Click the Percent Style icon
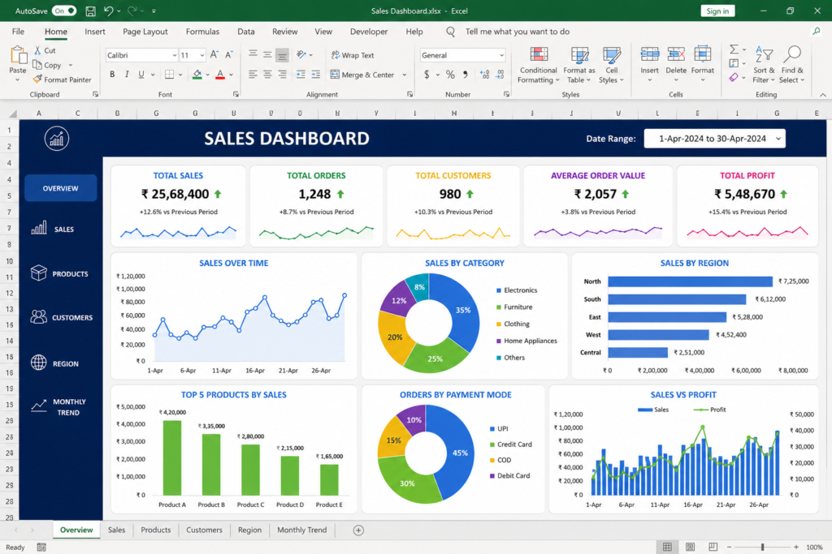The width and height of the screenshot is (832, 554). (x=450, y=75)
